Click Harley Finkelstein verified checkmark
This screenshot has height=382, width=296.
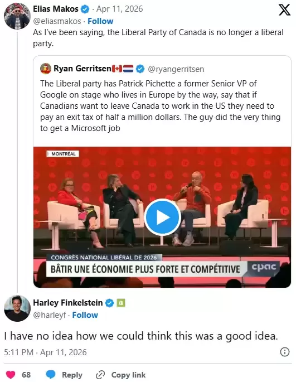[x=109, y=303]
